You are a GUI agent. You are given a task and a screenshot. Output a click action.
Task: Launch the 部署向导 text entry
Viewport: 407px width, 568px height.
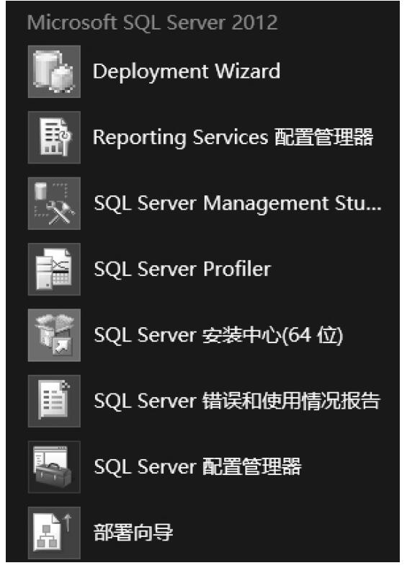(133, 533)
